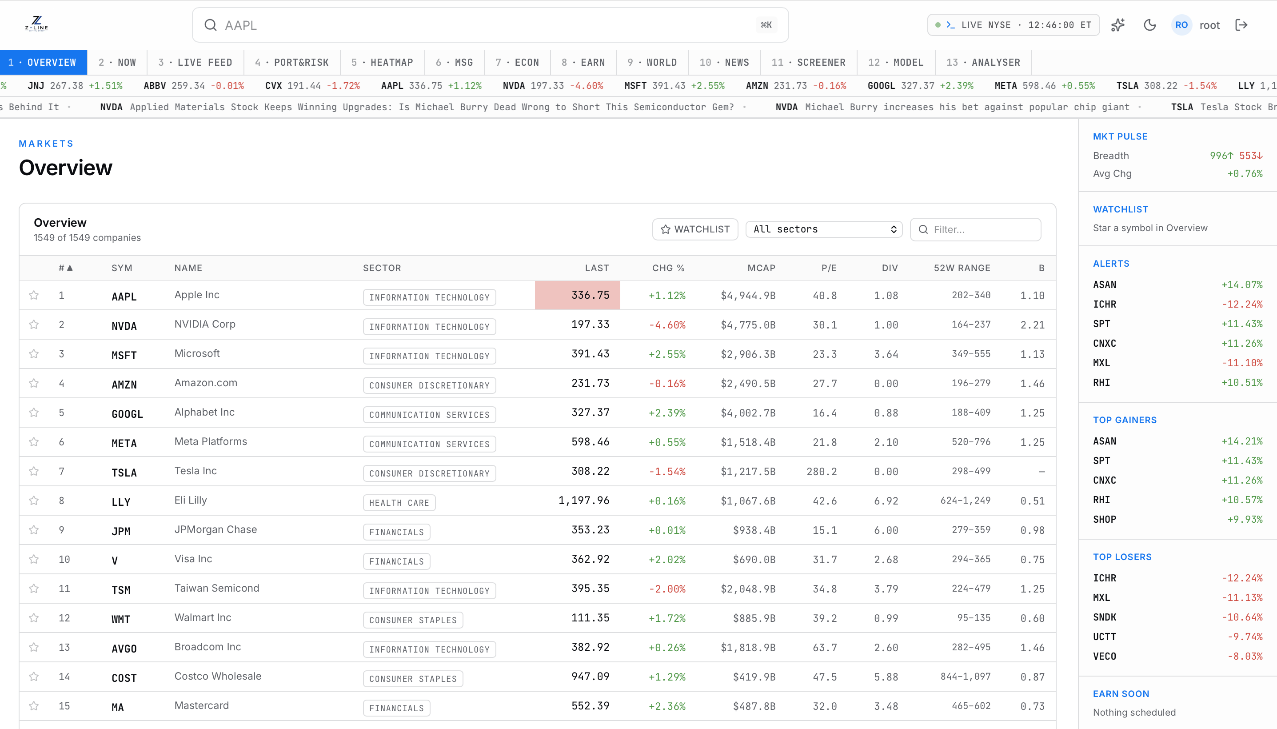Screen dimensions: 1277x729
Task: Star GOOGL row for watchlist
Action: click(x=34, y=413)
